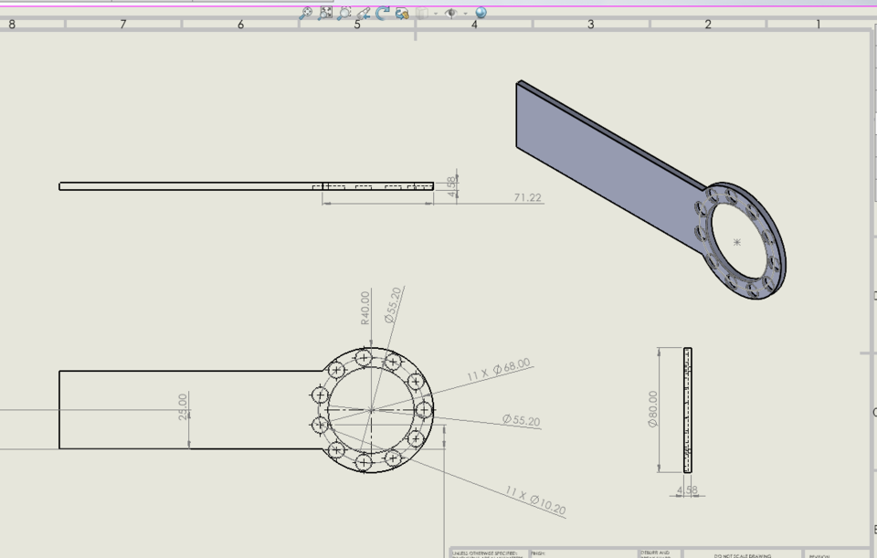877x558 pixels.
Task: Expand the Hide/Show Items dropdown arrow
Action: pyautogui.click(x=465, y=13)
